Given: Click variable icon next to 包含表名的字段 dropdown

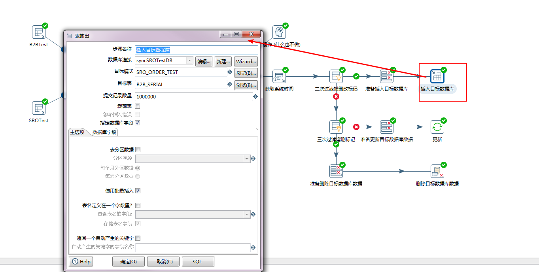Looking at the screenshot, I should (253, 214).
